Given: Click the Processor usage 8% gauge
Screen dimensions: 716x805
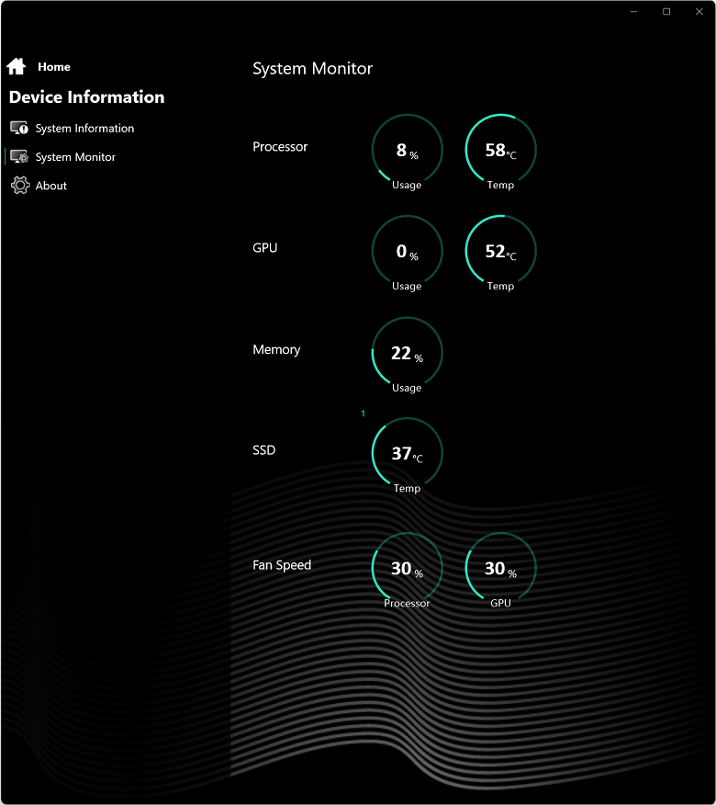Looking at the screenshot, I should (407, 150).
